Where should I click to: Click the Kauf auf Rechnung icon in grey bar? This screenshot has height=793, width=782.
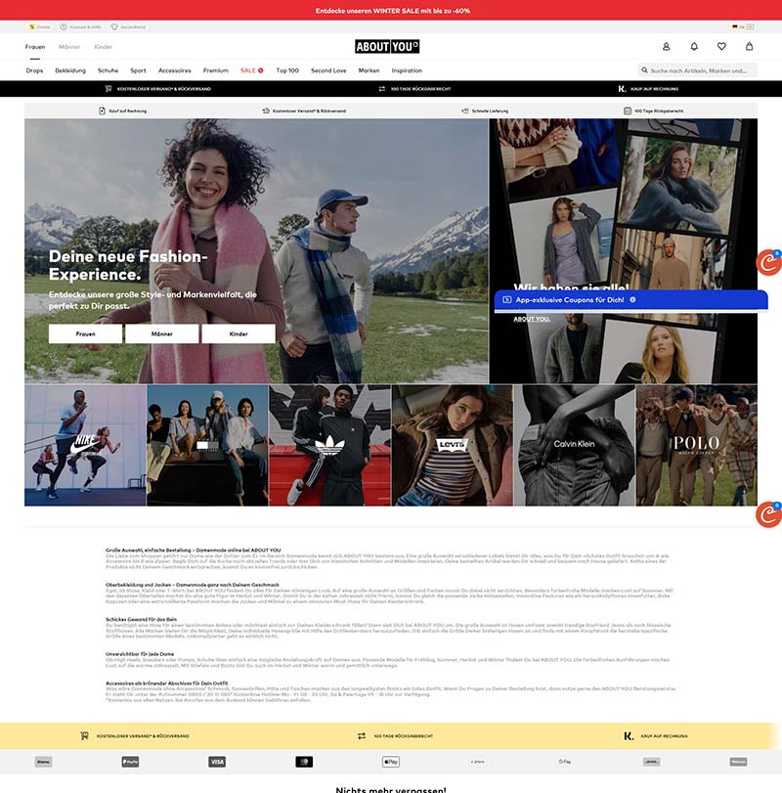click(x=102, y=110)
